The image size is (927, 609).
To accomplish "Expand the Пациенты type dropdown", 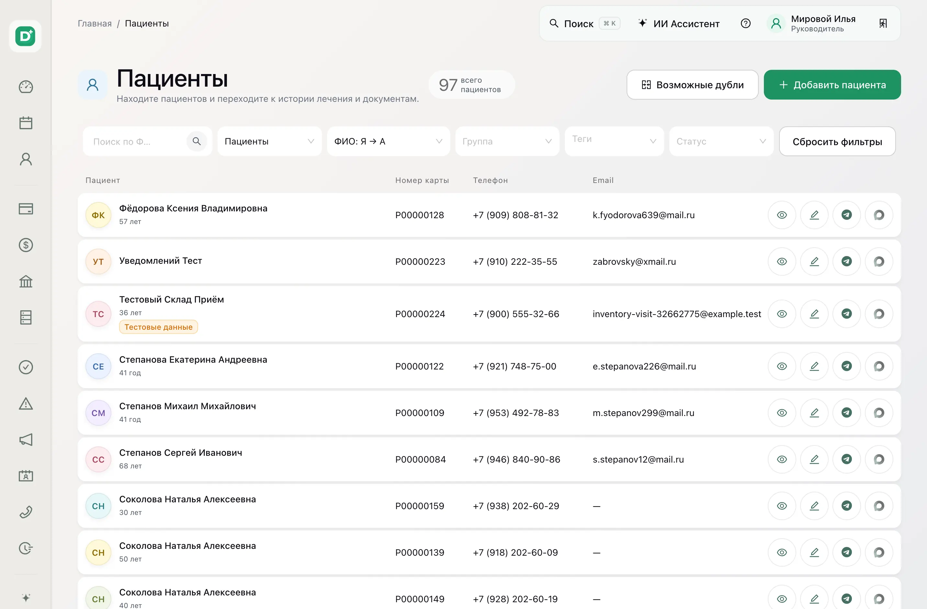I will click(270, 141).
